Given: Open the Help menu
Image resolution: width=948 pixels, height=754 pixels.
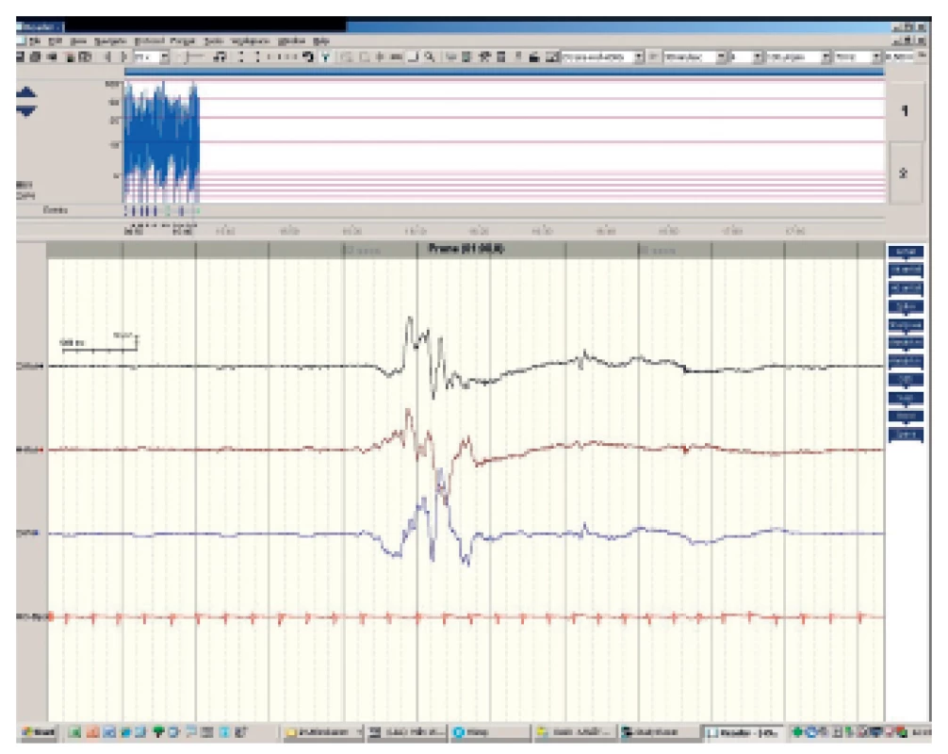Looking at the screenshot, I should [x=321, y=41].
